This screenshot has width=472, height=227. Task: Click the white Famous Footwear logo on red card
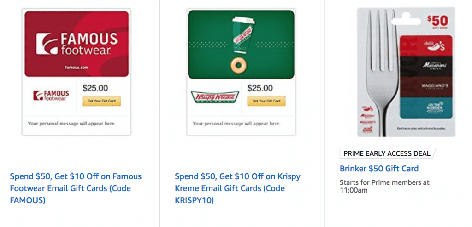76,44
